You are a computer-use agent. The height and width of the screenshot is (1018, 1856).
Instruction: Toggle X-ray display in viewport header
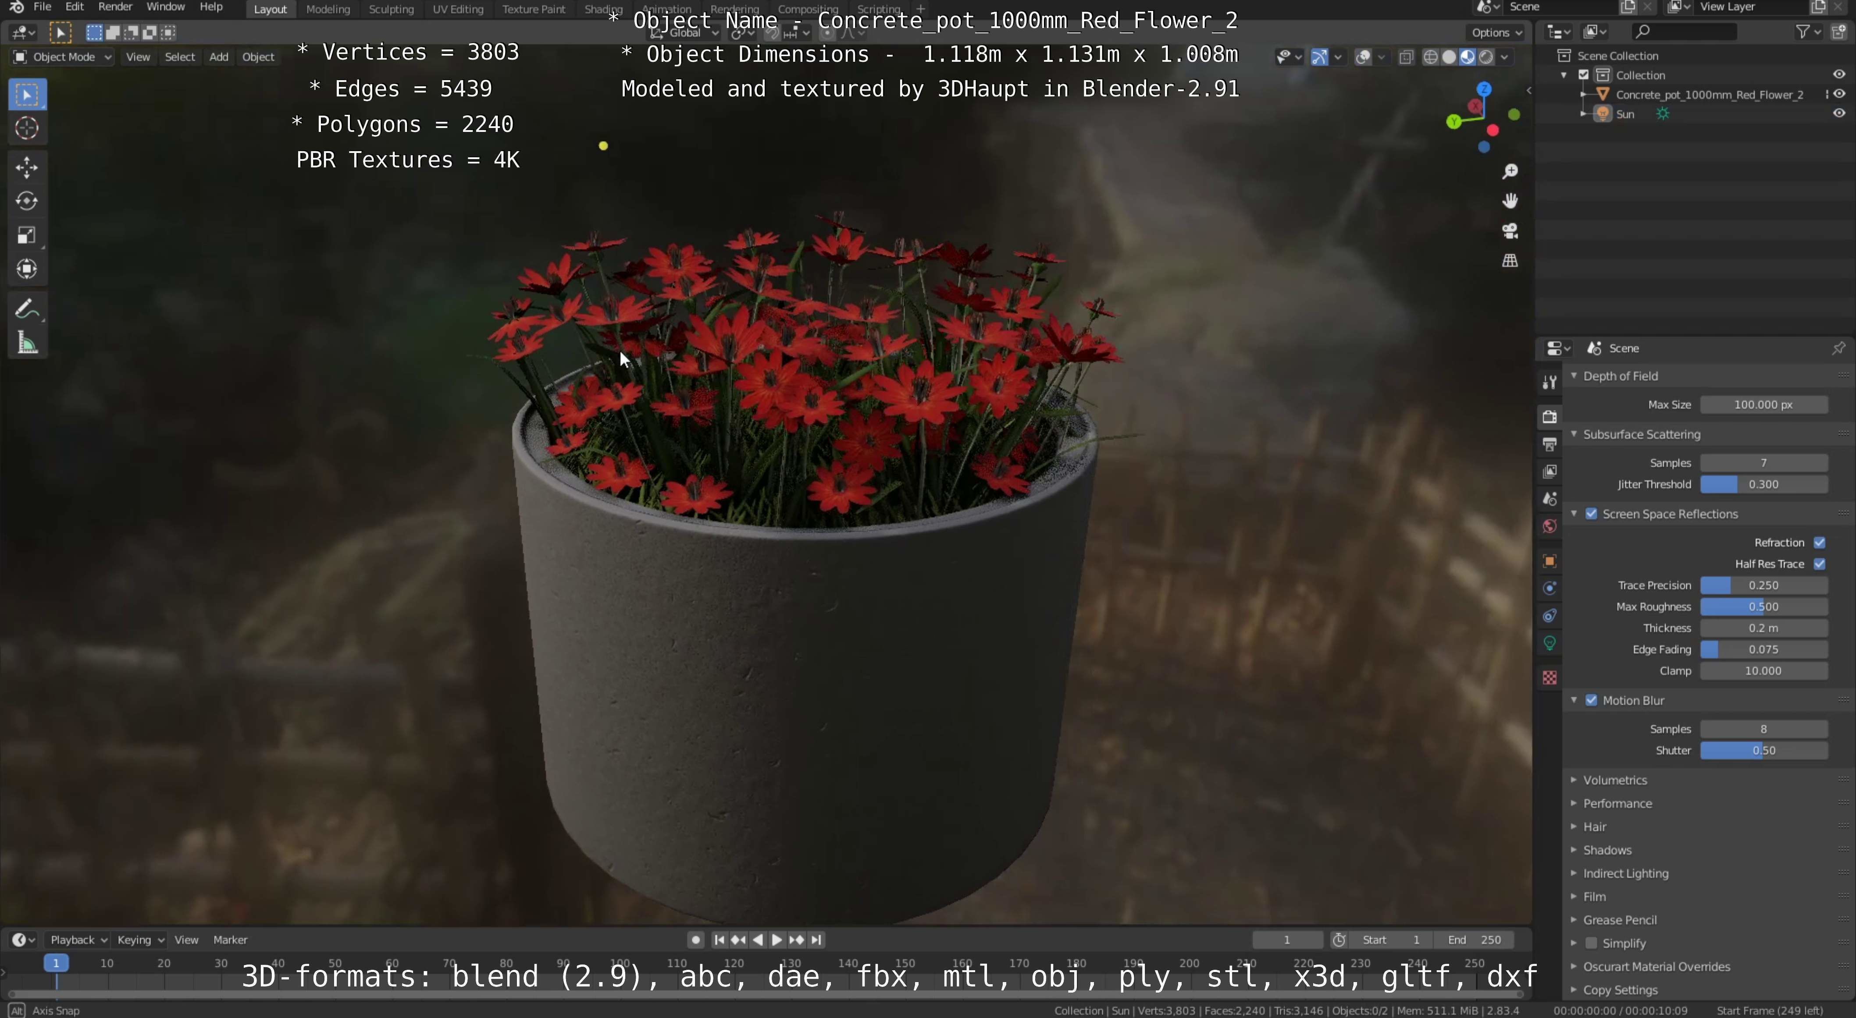pyautogui.click(x=1406, y=57)
